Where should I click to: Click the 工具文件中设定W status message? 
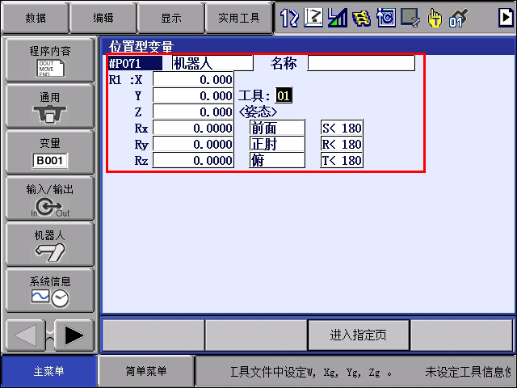pos(311,372)
